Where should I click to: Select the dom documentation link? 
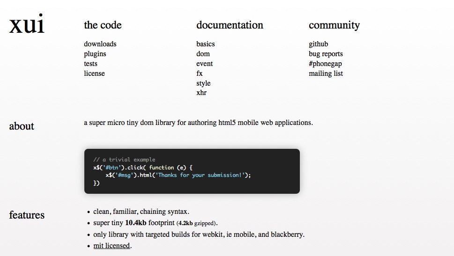point(203,54)
